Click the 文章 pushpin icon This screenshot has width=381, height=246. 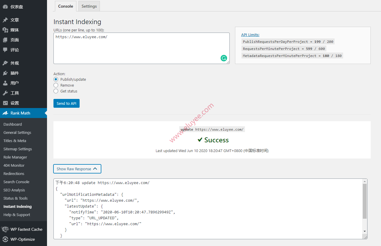tap(5, 20)
